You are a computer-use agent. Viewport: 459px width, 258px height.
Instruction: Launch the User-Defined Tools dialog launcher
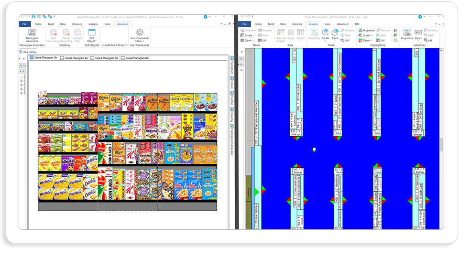(126, 45)
